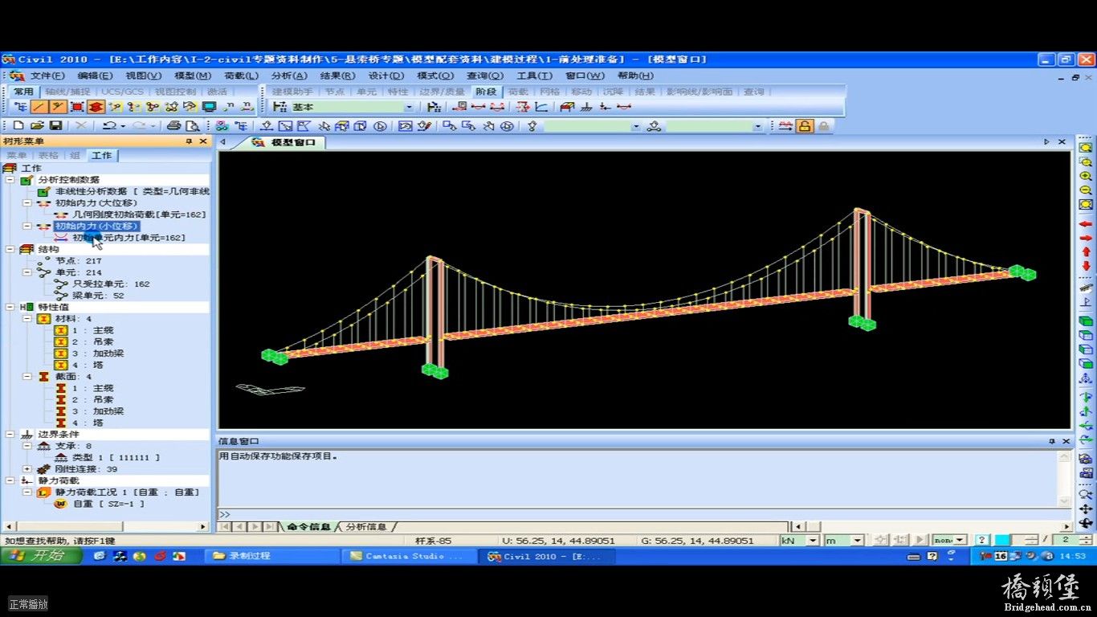
Task: Open the 工具(T) menu
Action: pos(534,76)
